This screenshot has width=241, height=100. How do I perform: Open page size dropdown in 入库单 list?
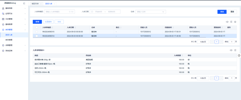(203, 42)
